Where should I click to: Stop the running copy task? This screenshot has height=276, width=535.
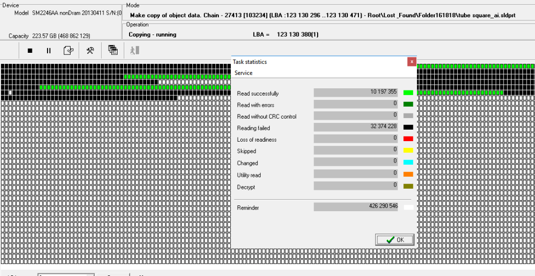[30, 51]
